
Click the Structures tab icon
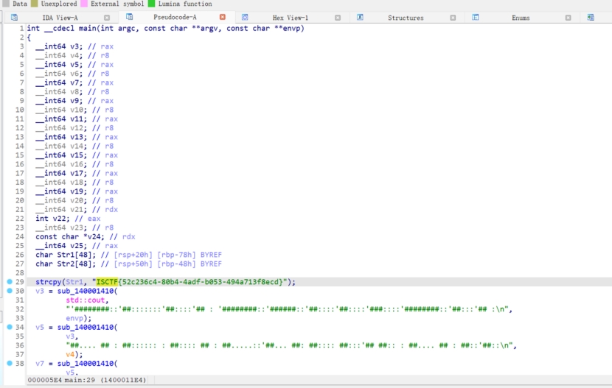(361, 17)
